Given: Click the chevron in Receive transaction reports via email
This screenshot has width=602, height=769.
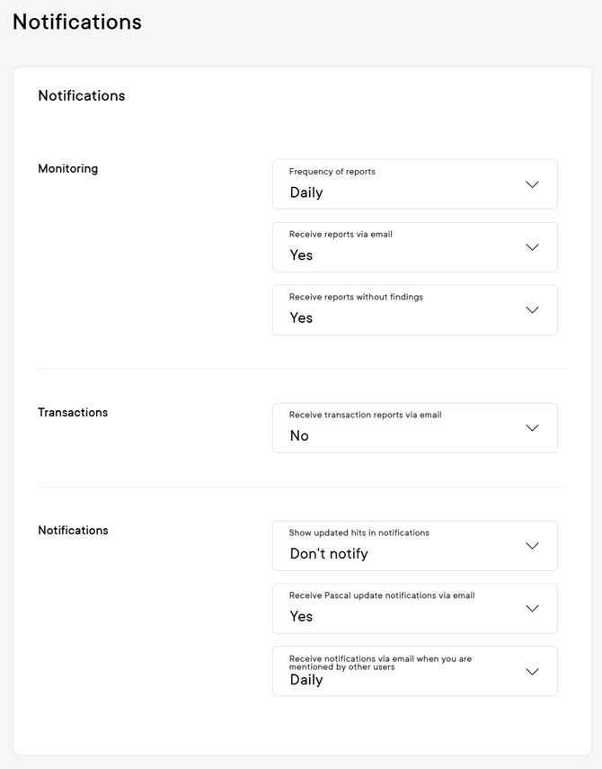Looking at the screenshot, I should tap(532, 428).
